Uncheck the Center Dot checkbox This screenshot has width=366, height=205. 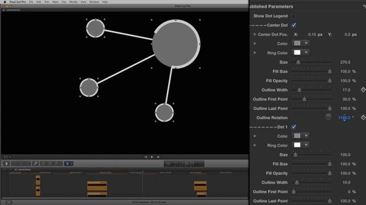293,25
